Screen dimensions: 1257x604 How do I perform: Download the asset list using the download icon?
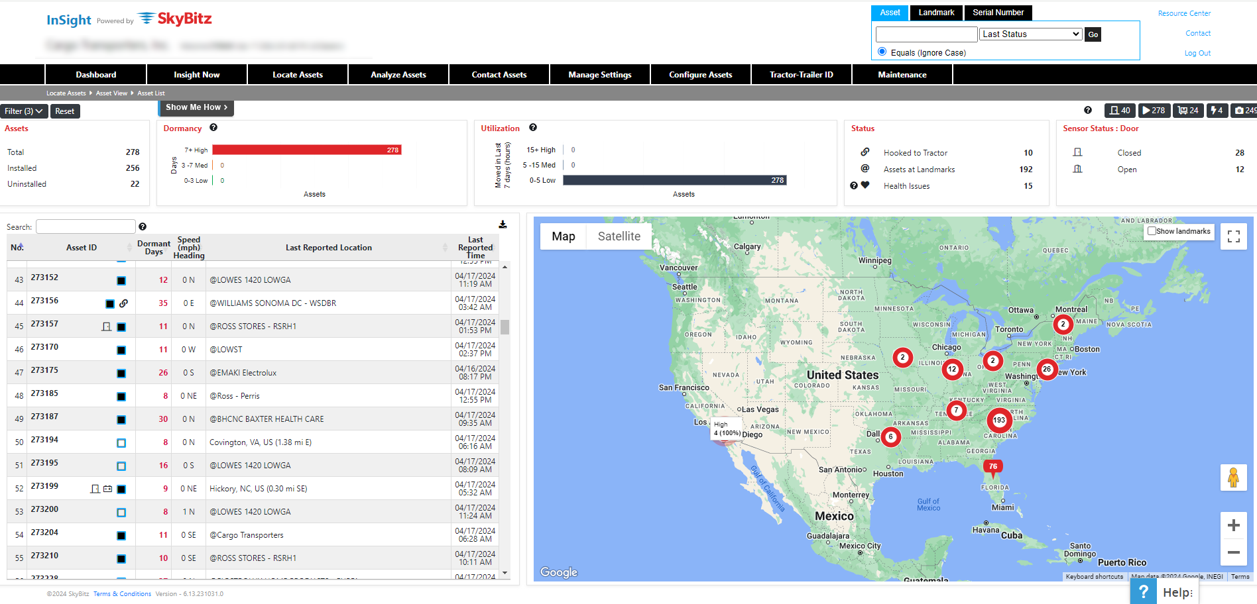[x=503, y=225]
